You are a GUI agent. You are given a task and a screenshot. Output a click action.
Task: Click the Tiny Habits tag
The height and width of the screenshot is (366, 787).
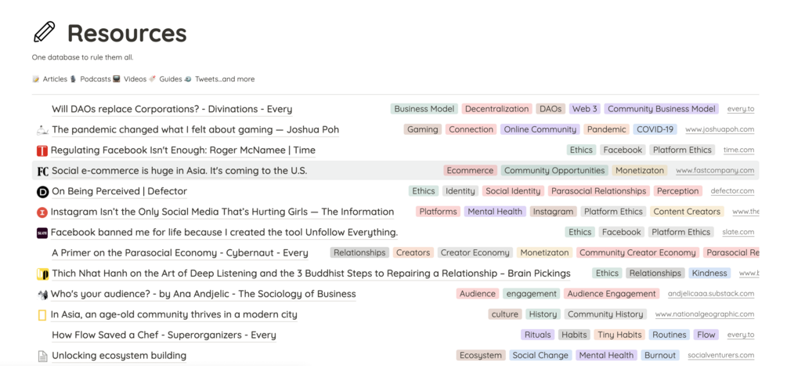(x=619, y=335)
